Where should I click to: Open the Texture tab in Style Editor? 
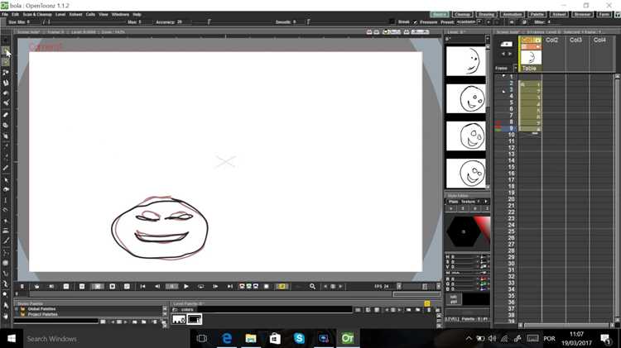pos(468,202)
